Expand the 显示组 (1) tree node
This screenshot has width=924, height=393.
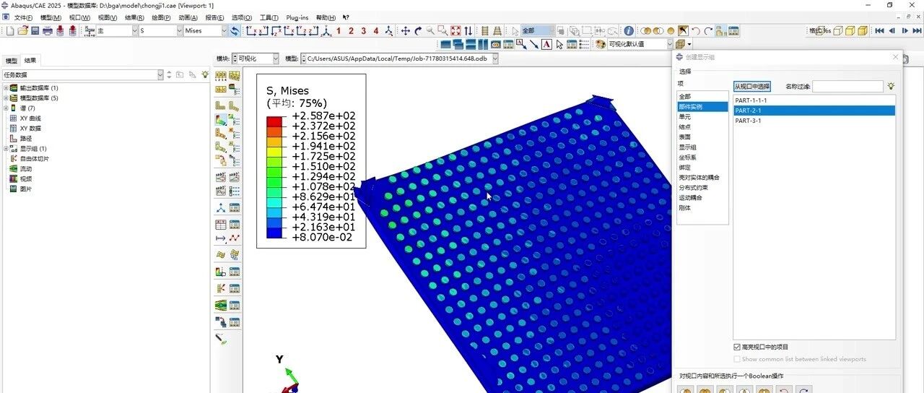[6, 148]
